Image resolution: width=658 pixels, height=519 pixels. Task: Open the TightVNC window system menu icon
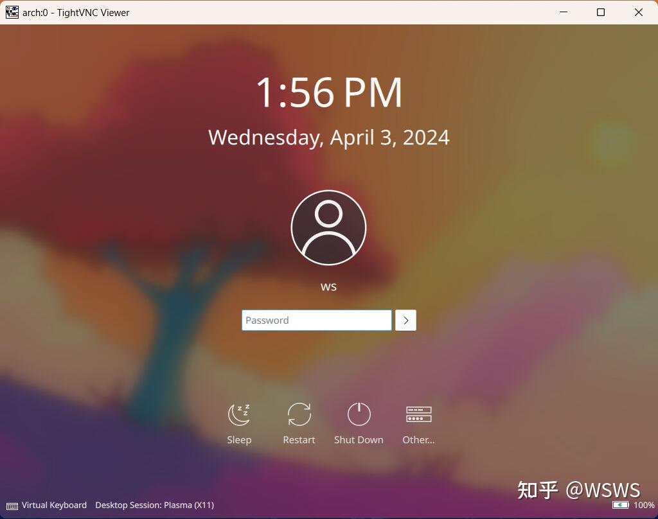[11, 12]
